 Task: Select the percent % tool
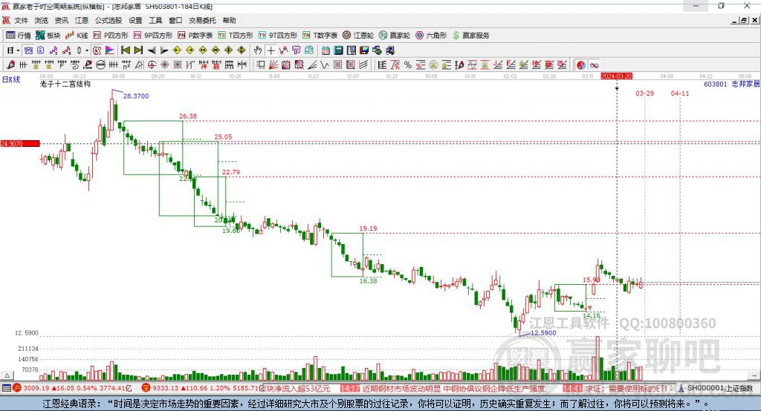point(408,65)
